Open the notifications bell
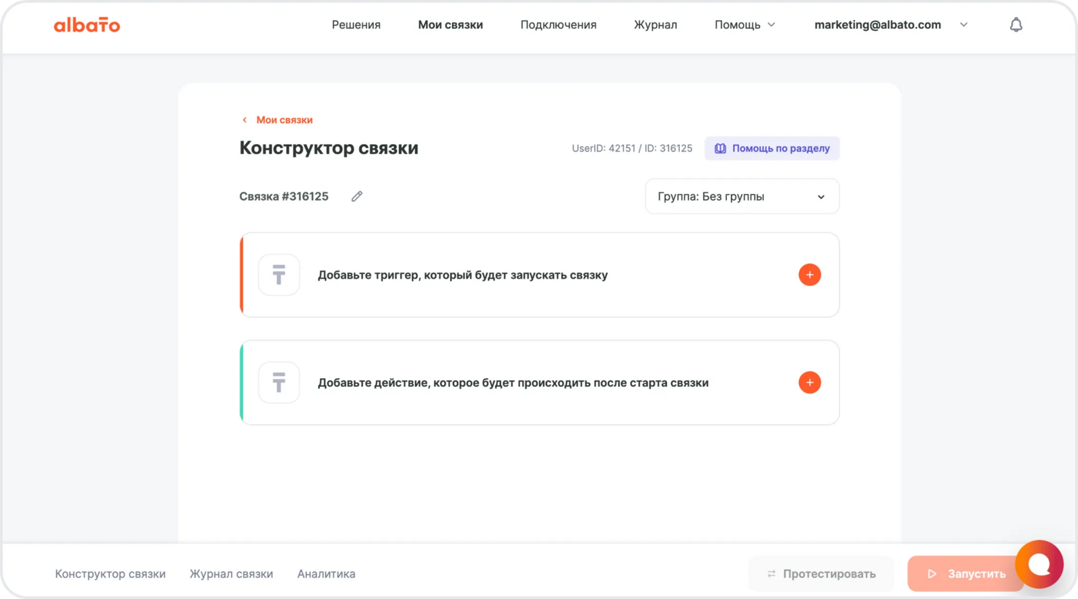 coord(1016,25)
